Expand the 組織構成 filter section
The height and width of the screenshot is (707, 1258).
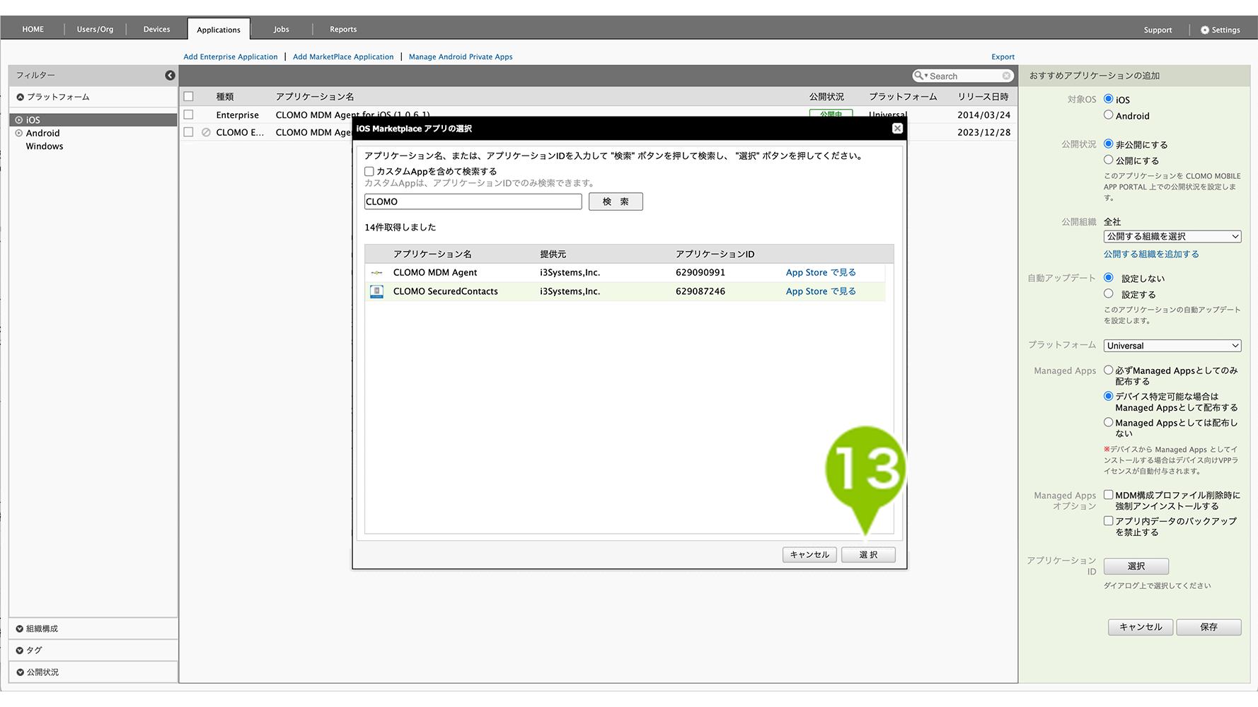click(x=20, y=629)
